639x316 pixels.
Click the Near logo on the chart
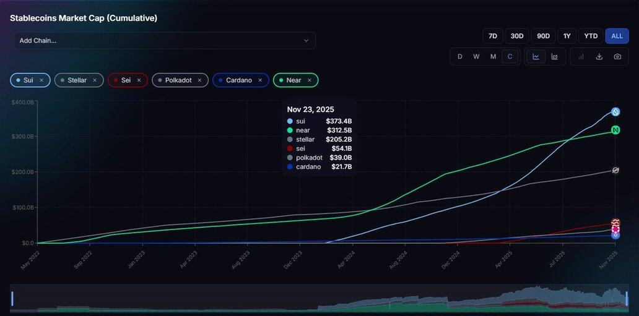(x=615, y=130)
